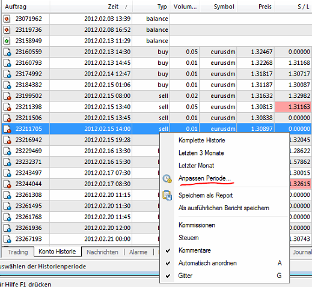Click the red balance icon for 23119736
Screen dimensions: 312x287
coord(7,30)
